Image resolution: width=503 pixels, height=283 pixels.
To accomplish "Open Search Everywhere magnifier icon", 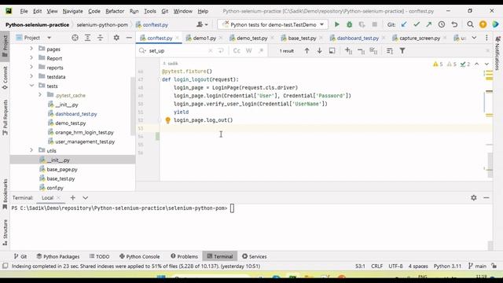I will tap(470, 24).
